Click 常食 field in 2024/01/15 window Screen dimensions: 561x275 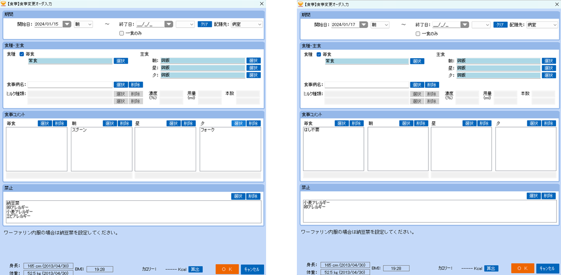[x=70, y=61]
